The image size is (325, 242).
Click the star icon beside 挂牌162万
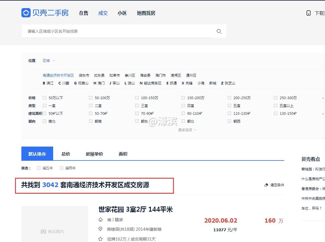click(100, 239)
